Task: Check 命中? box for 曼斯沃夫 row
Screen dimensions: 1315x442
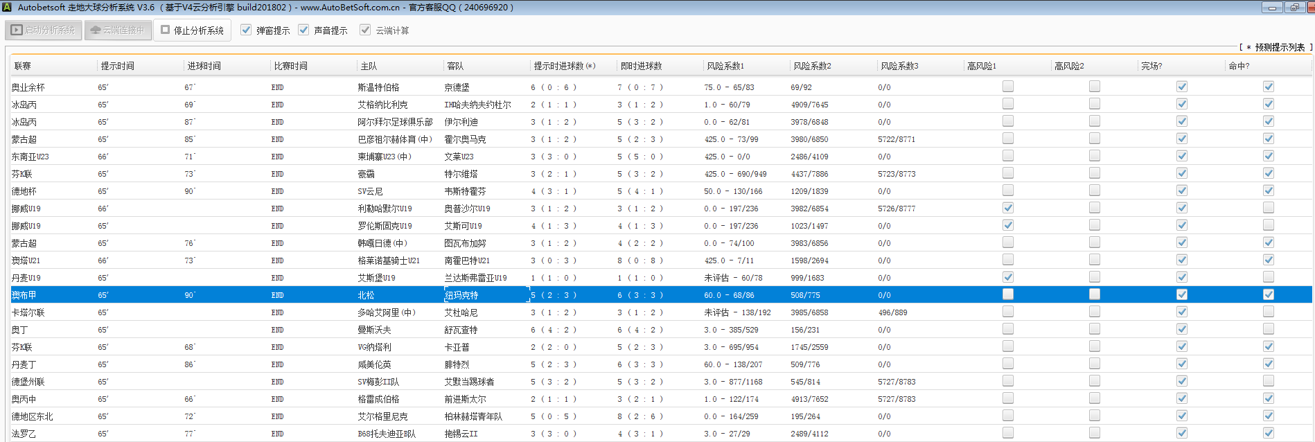Action: coord(1269,329)
